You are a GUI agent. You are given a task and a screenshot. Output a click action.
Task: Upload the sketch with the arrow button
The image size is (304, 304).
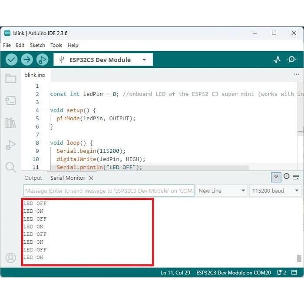[27, 59]
